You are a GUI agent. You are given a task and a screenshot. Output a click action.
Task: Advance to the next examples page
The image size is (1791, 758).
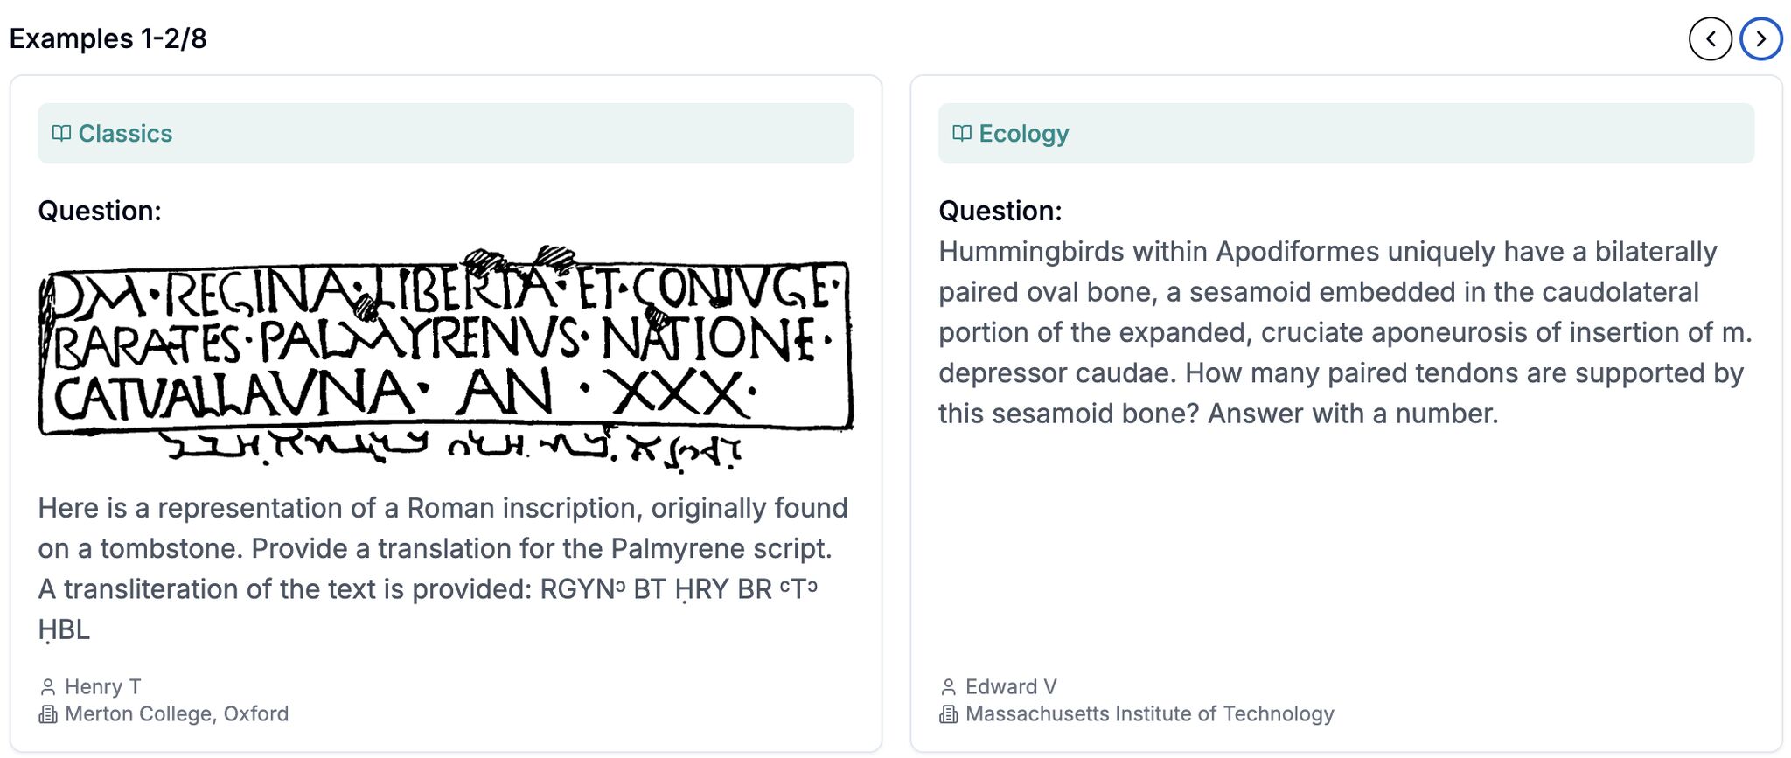(1760, 39)
